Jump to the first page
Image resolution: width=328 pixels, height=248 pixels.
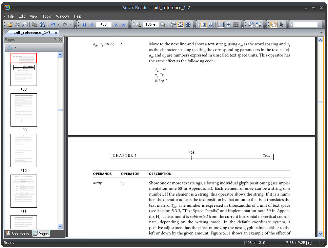click(x=84, y=25)
